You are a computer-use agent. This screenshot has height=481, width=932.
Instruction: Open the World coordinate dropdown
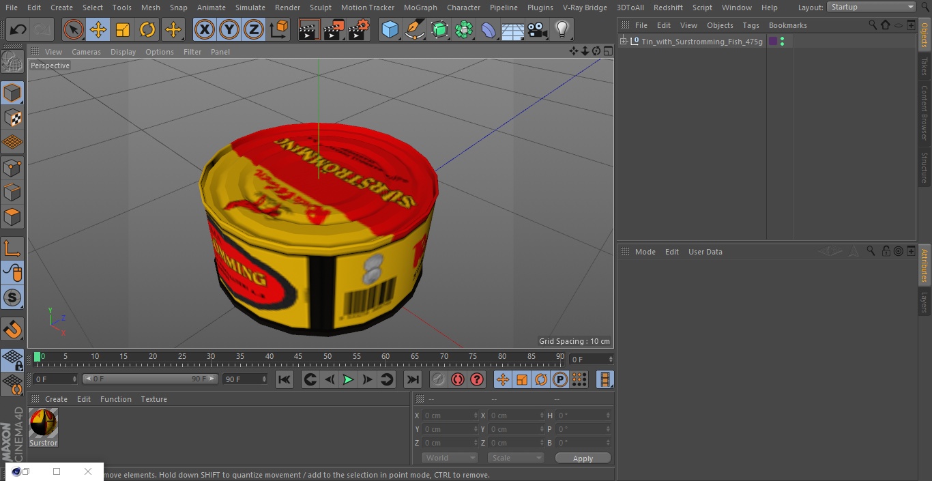450,458
